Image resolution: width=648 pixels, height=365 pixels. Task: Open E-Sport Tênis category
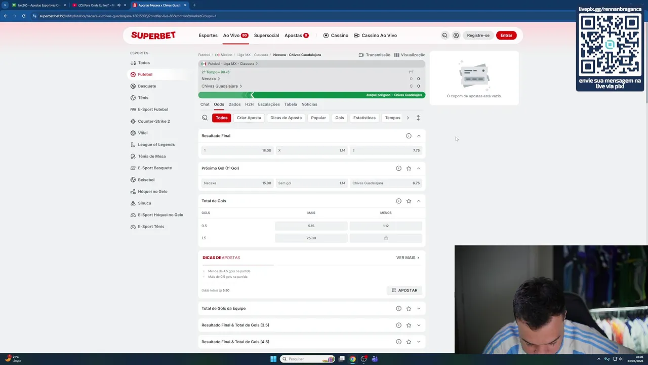[151, 227]
